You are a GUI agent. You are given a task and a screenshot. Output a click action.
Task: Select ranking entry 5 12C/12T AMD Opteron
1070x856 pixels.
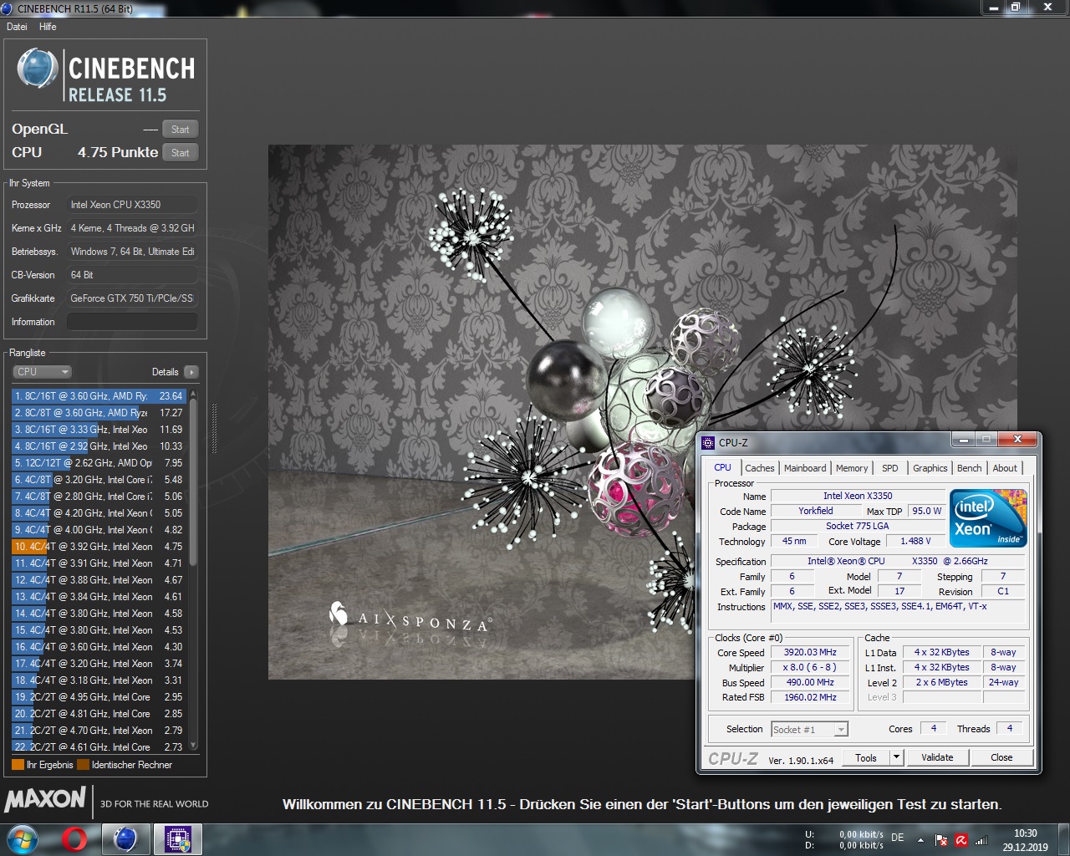click(99, 463)
